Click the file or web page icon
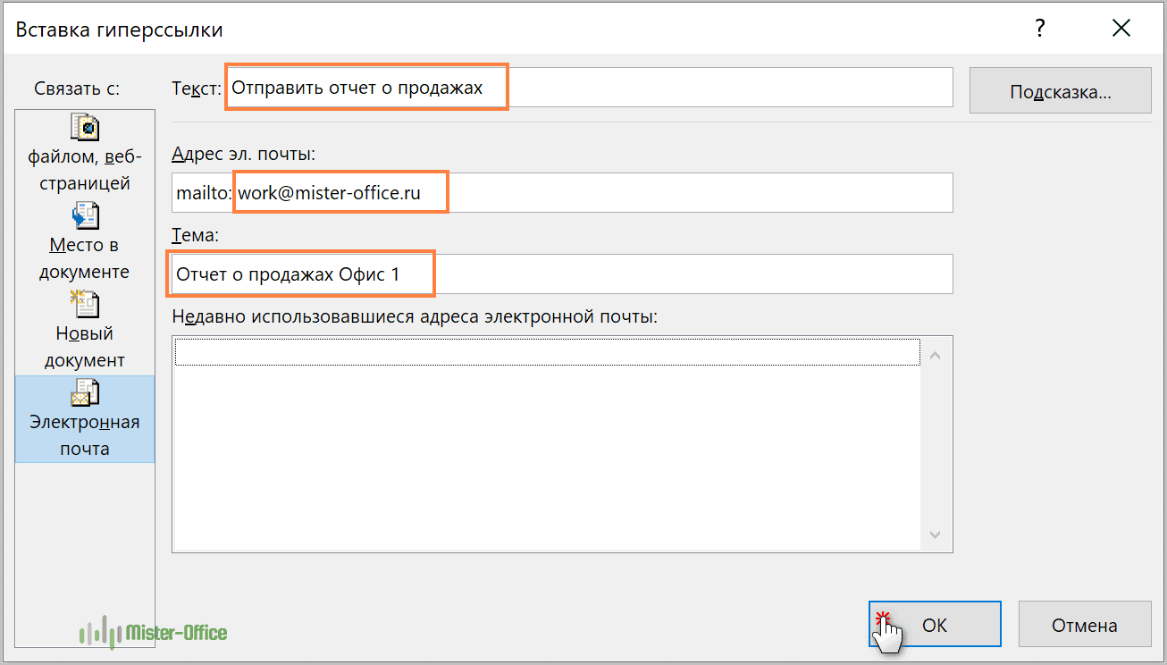Image resolution: width=1167 pixels, height=665 pixels. point(85,129)
